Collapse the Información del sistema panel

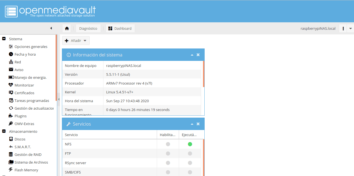192,55
